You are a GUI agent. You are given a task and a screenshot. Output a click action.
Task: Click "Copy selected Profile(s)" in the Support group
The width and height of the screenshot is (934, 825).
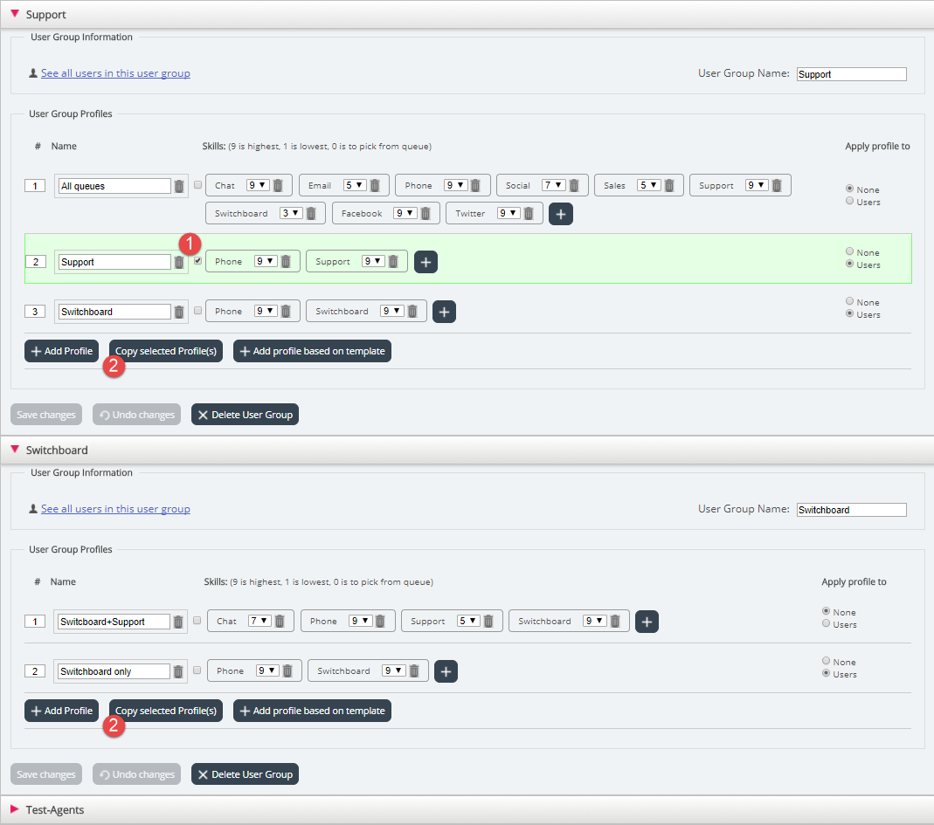[166, 351]
